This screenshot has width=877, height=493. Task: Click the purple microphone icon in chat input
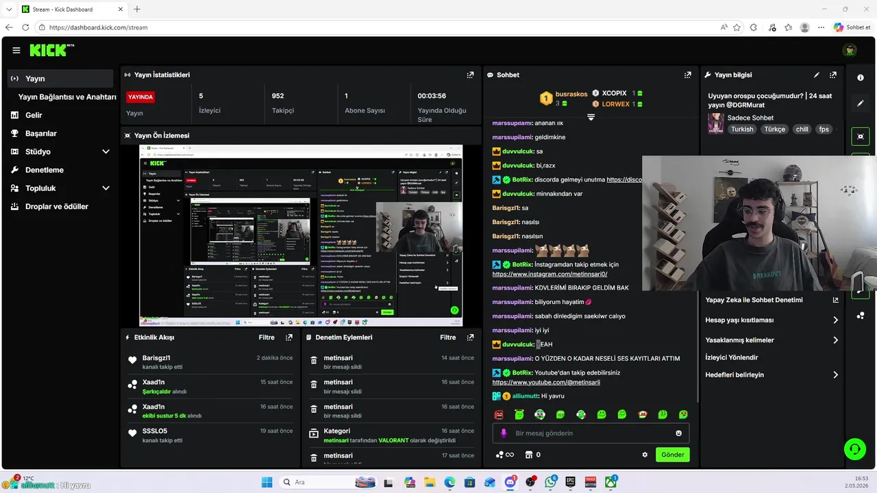[x=504, y=433]
